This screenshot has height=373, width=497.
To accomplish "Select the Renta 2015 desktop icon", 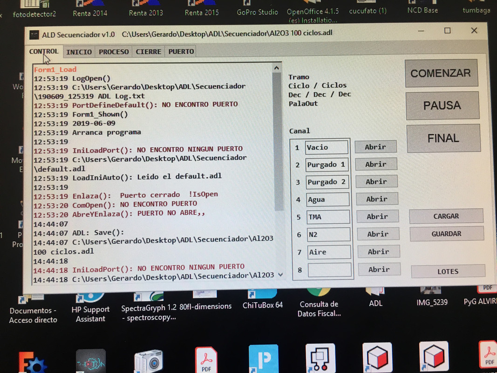I will point(202,9).
